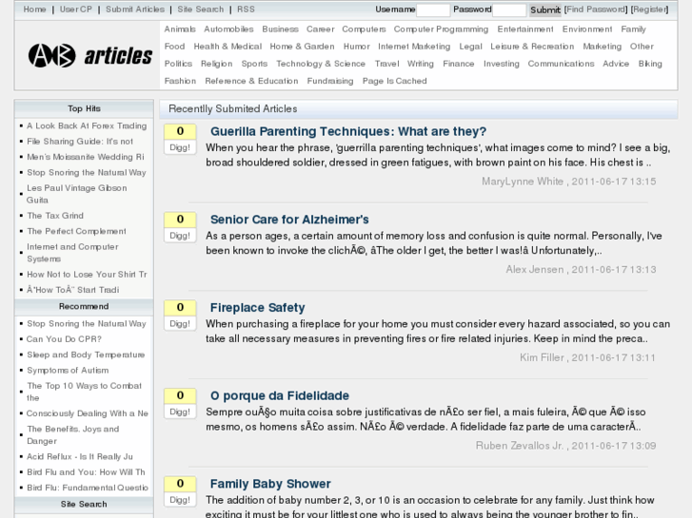Open File Sharing Guide top hit
This screenshot has width=692, height=518.
click(x=80, y=141)
